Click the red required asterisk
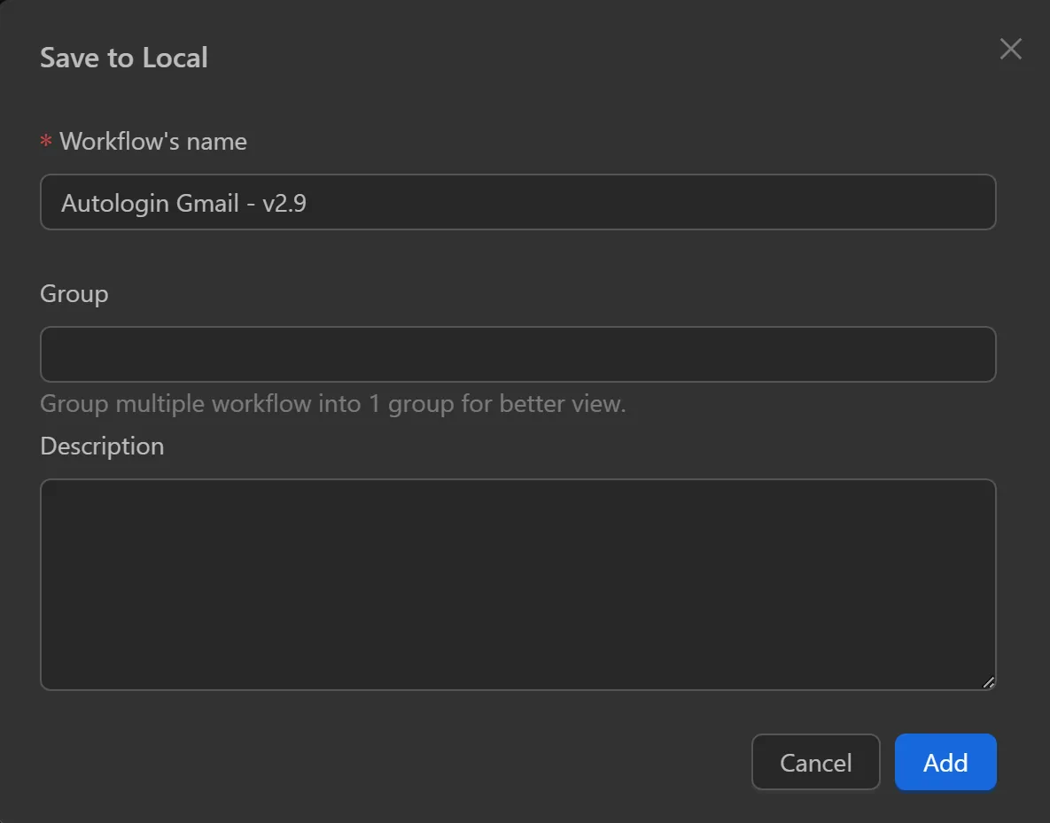Image resolution: width=1050 pixels, height=823 pixels. pyautogui.click(x=44, y=142)
